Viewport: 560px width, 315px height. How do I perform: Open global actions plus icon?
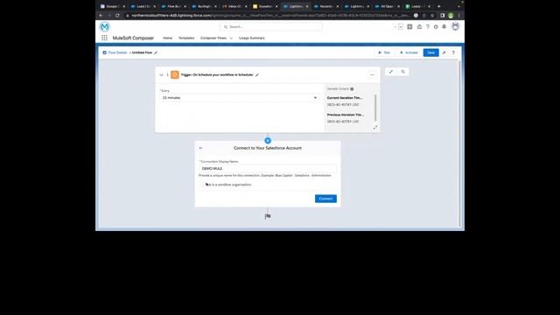click(x=409, y=27)
